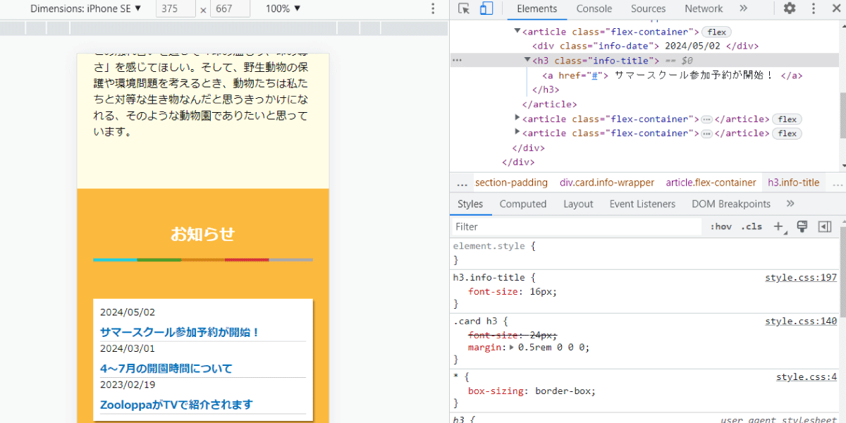This screenshot has height=423, width=846.
Task: Select the 2024/03/01 date in preview
Action: pyautogui.click(x=128, y=349)
